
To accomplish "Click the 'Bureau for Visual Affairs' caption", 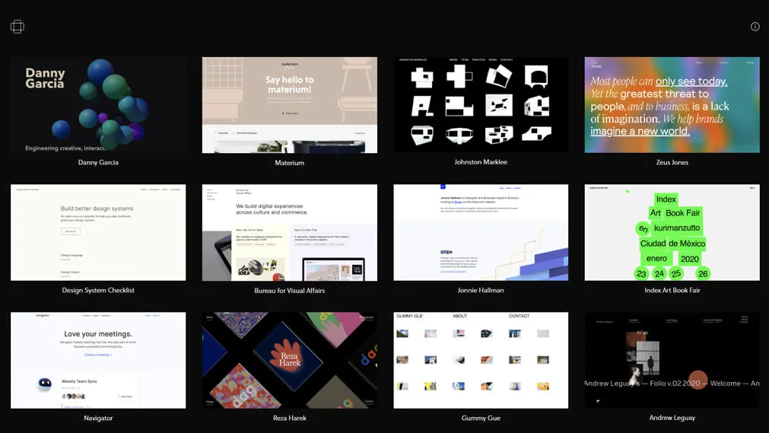I will (x=289, y=291).
